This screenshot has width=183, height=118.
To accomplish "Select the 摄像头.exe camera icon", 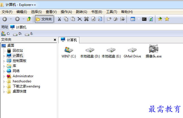I will coord(154,51).
